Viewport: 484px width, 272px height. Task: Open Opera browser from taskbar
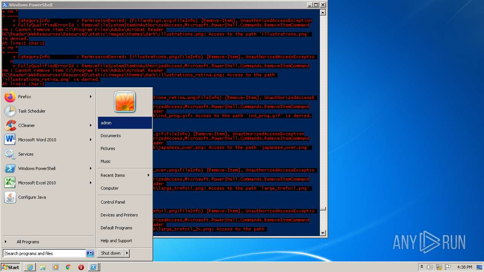81,267
